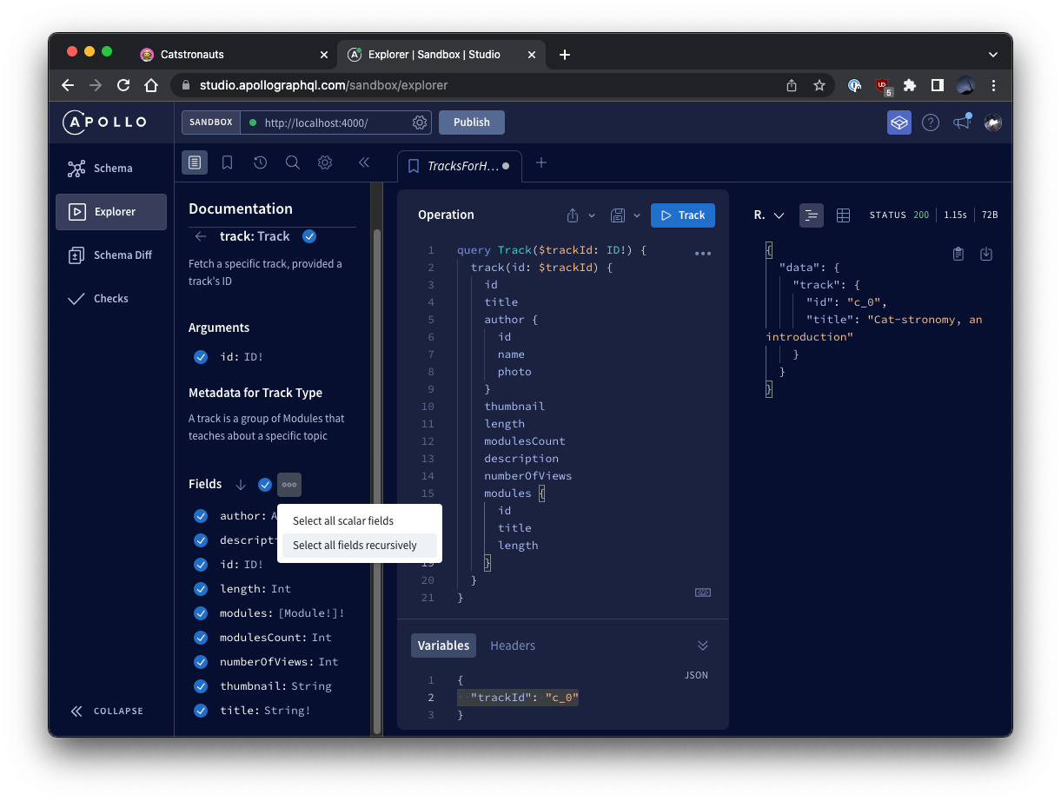Open the user avatar menu in Apollo header
1061x801 pixels.
[x=993, y=122]
